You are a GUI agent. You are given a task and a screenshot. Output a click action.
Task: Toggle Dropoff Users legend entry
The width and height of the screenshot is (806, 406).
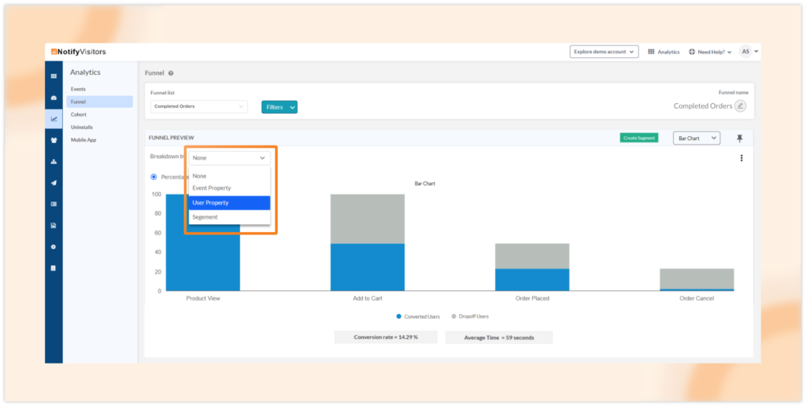[x=470, y=316]
